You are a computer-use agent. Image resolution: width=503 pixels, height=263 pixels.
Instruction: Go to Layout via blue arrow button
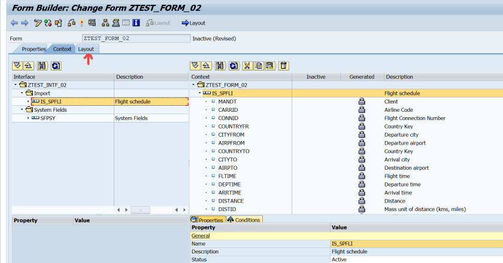coord(193,23)
